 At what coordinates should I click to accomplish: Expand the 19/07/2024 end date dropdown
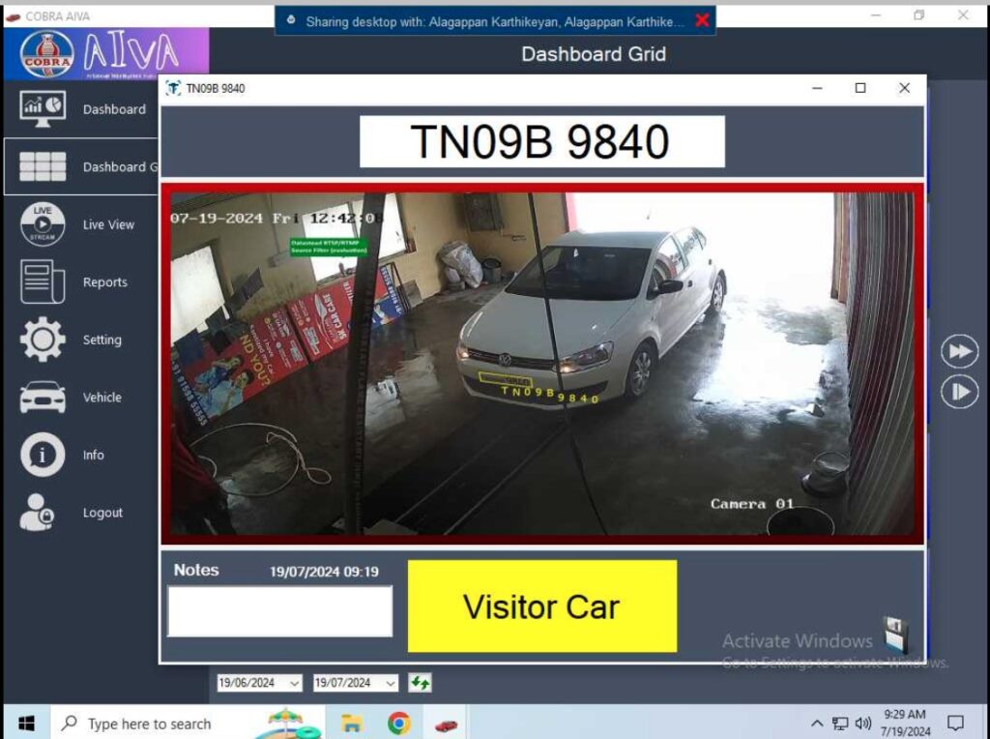(390, 683)
